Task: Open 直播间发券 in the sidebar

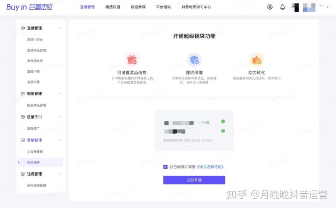Action: 35,61
